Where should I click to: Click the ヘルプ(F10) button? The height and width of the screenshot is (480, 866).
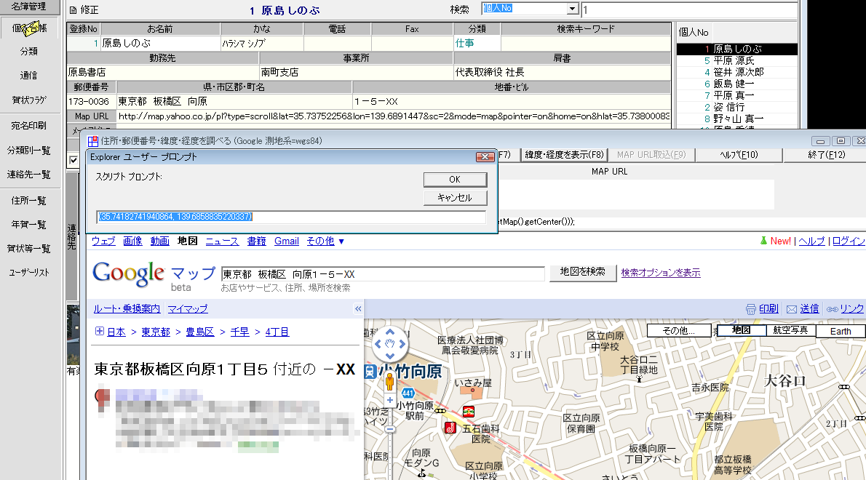tap(739, 155)
